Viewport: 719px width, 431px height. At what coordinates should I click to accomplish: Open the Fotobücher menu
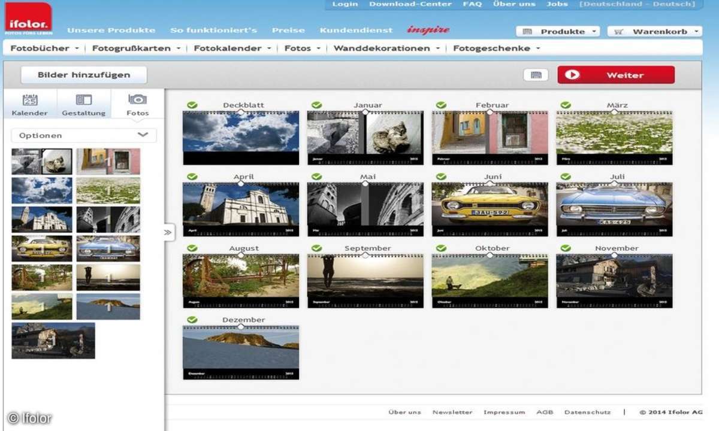click(45, 48)
